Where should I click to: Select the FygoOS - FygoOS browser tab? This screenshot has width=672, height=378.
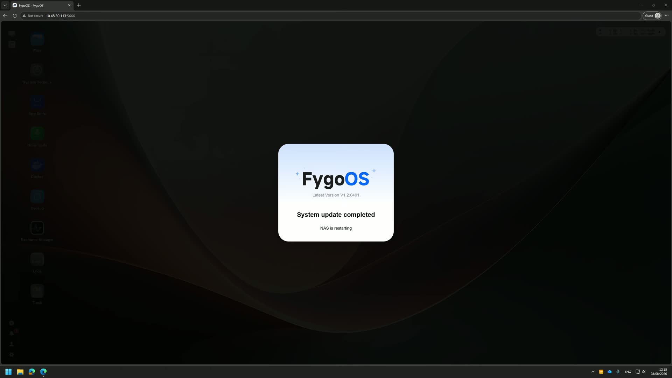click(41, 5)
